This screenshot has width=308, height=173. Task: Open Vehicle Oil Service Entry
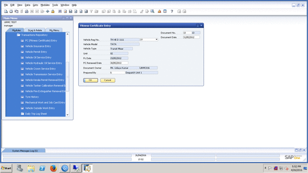[x=38, y=58]
